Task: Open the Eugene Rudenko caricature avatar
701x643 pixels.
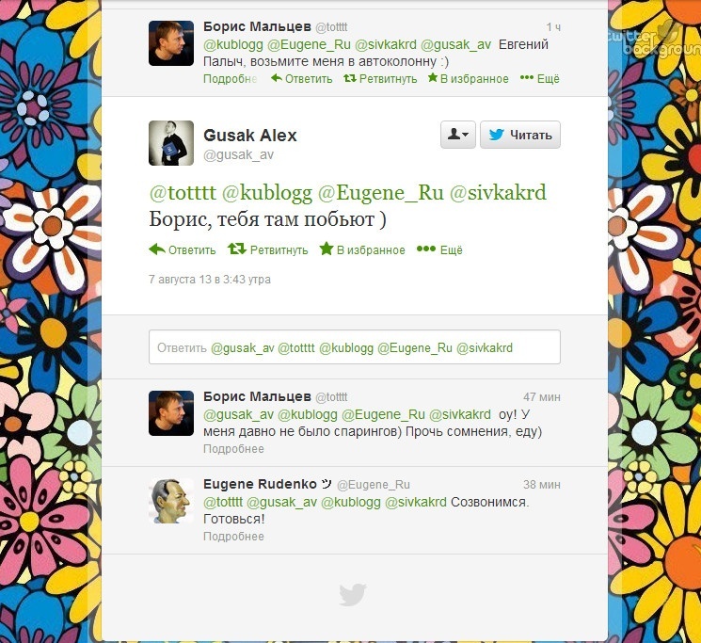Action: pos(171,501)
